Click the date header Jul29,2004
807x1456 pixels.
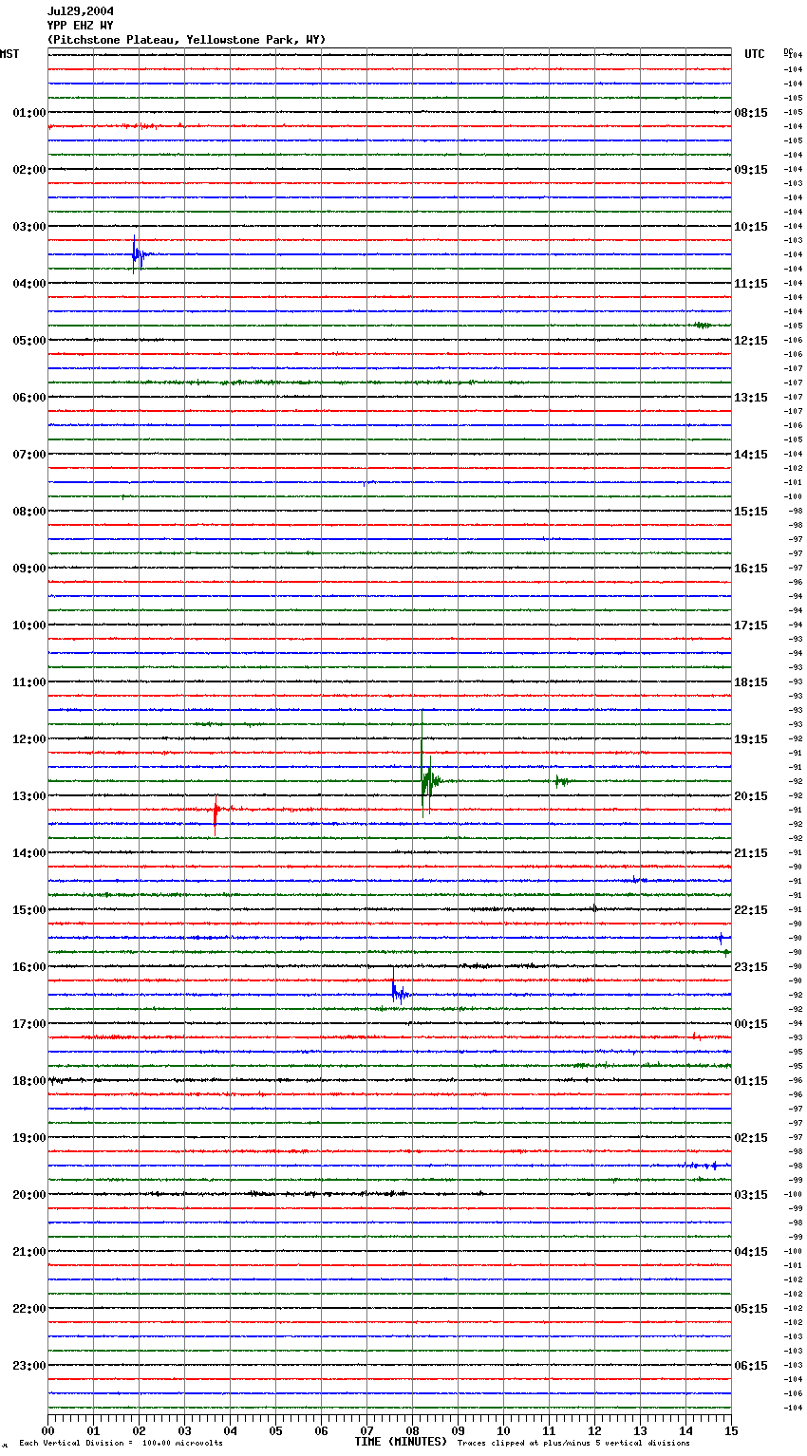click(x=80, y=11)
